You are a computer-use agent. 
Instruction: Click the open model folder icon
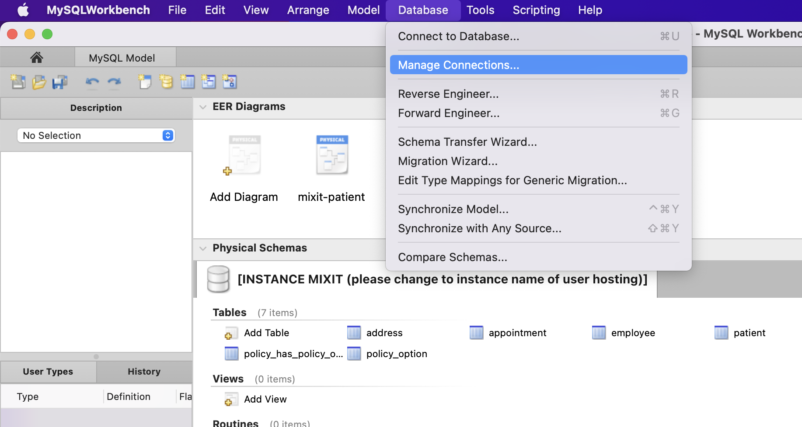[39, 82]
